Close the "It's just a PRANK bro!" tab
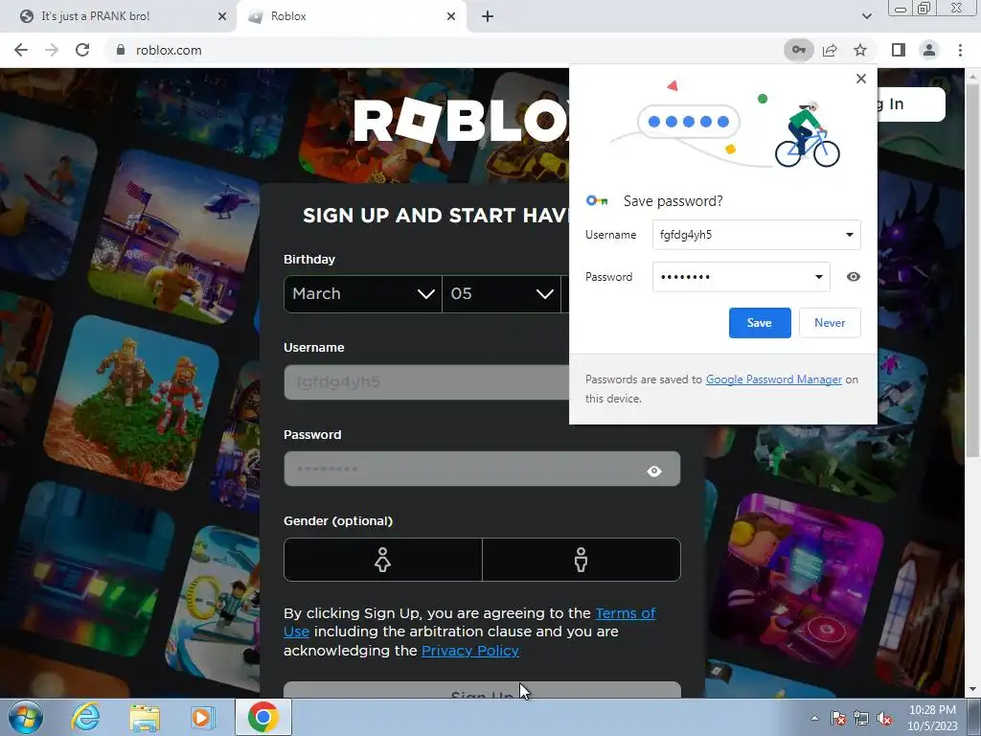Image resolution: width=981 pixels, height=736 pixels. point(221,16)
